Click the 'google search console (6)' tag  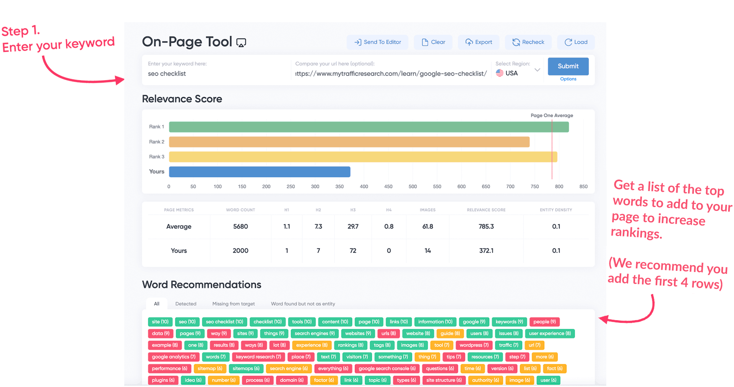pos(387,369)
